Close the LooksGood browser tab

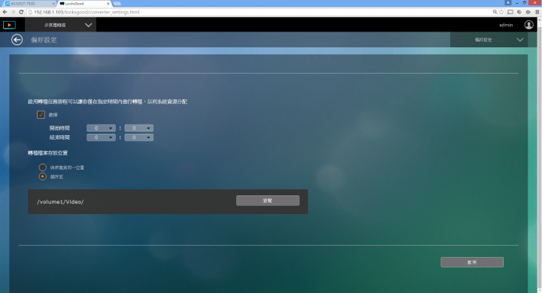108,4
